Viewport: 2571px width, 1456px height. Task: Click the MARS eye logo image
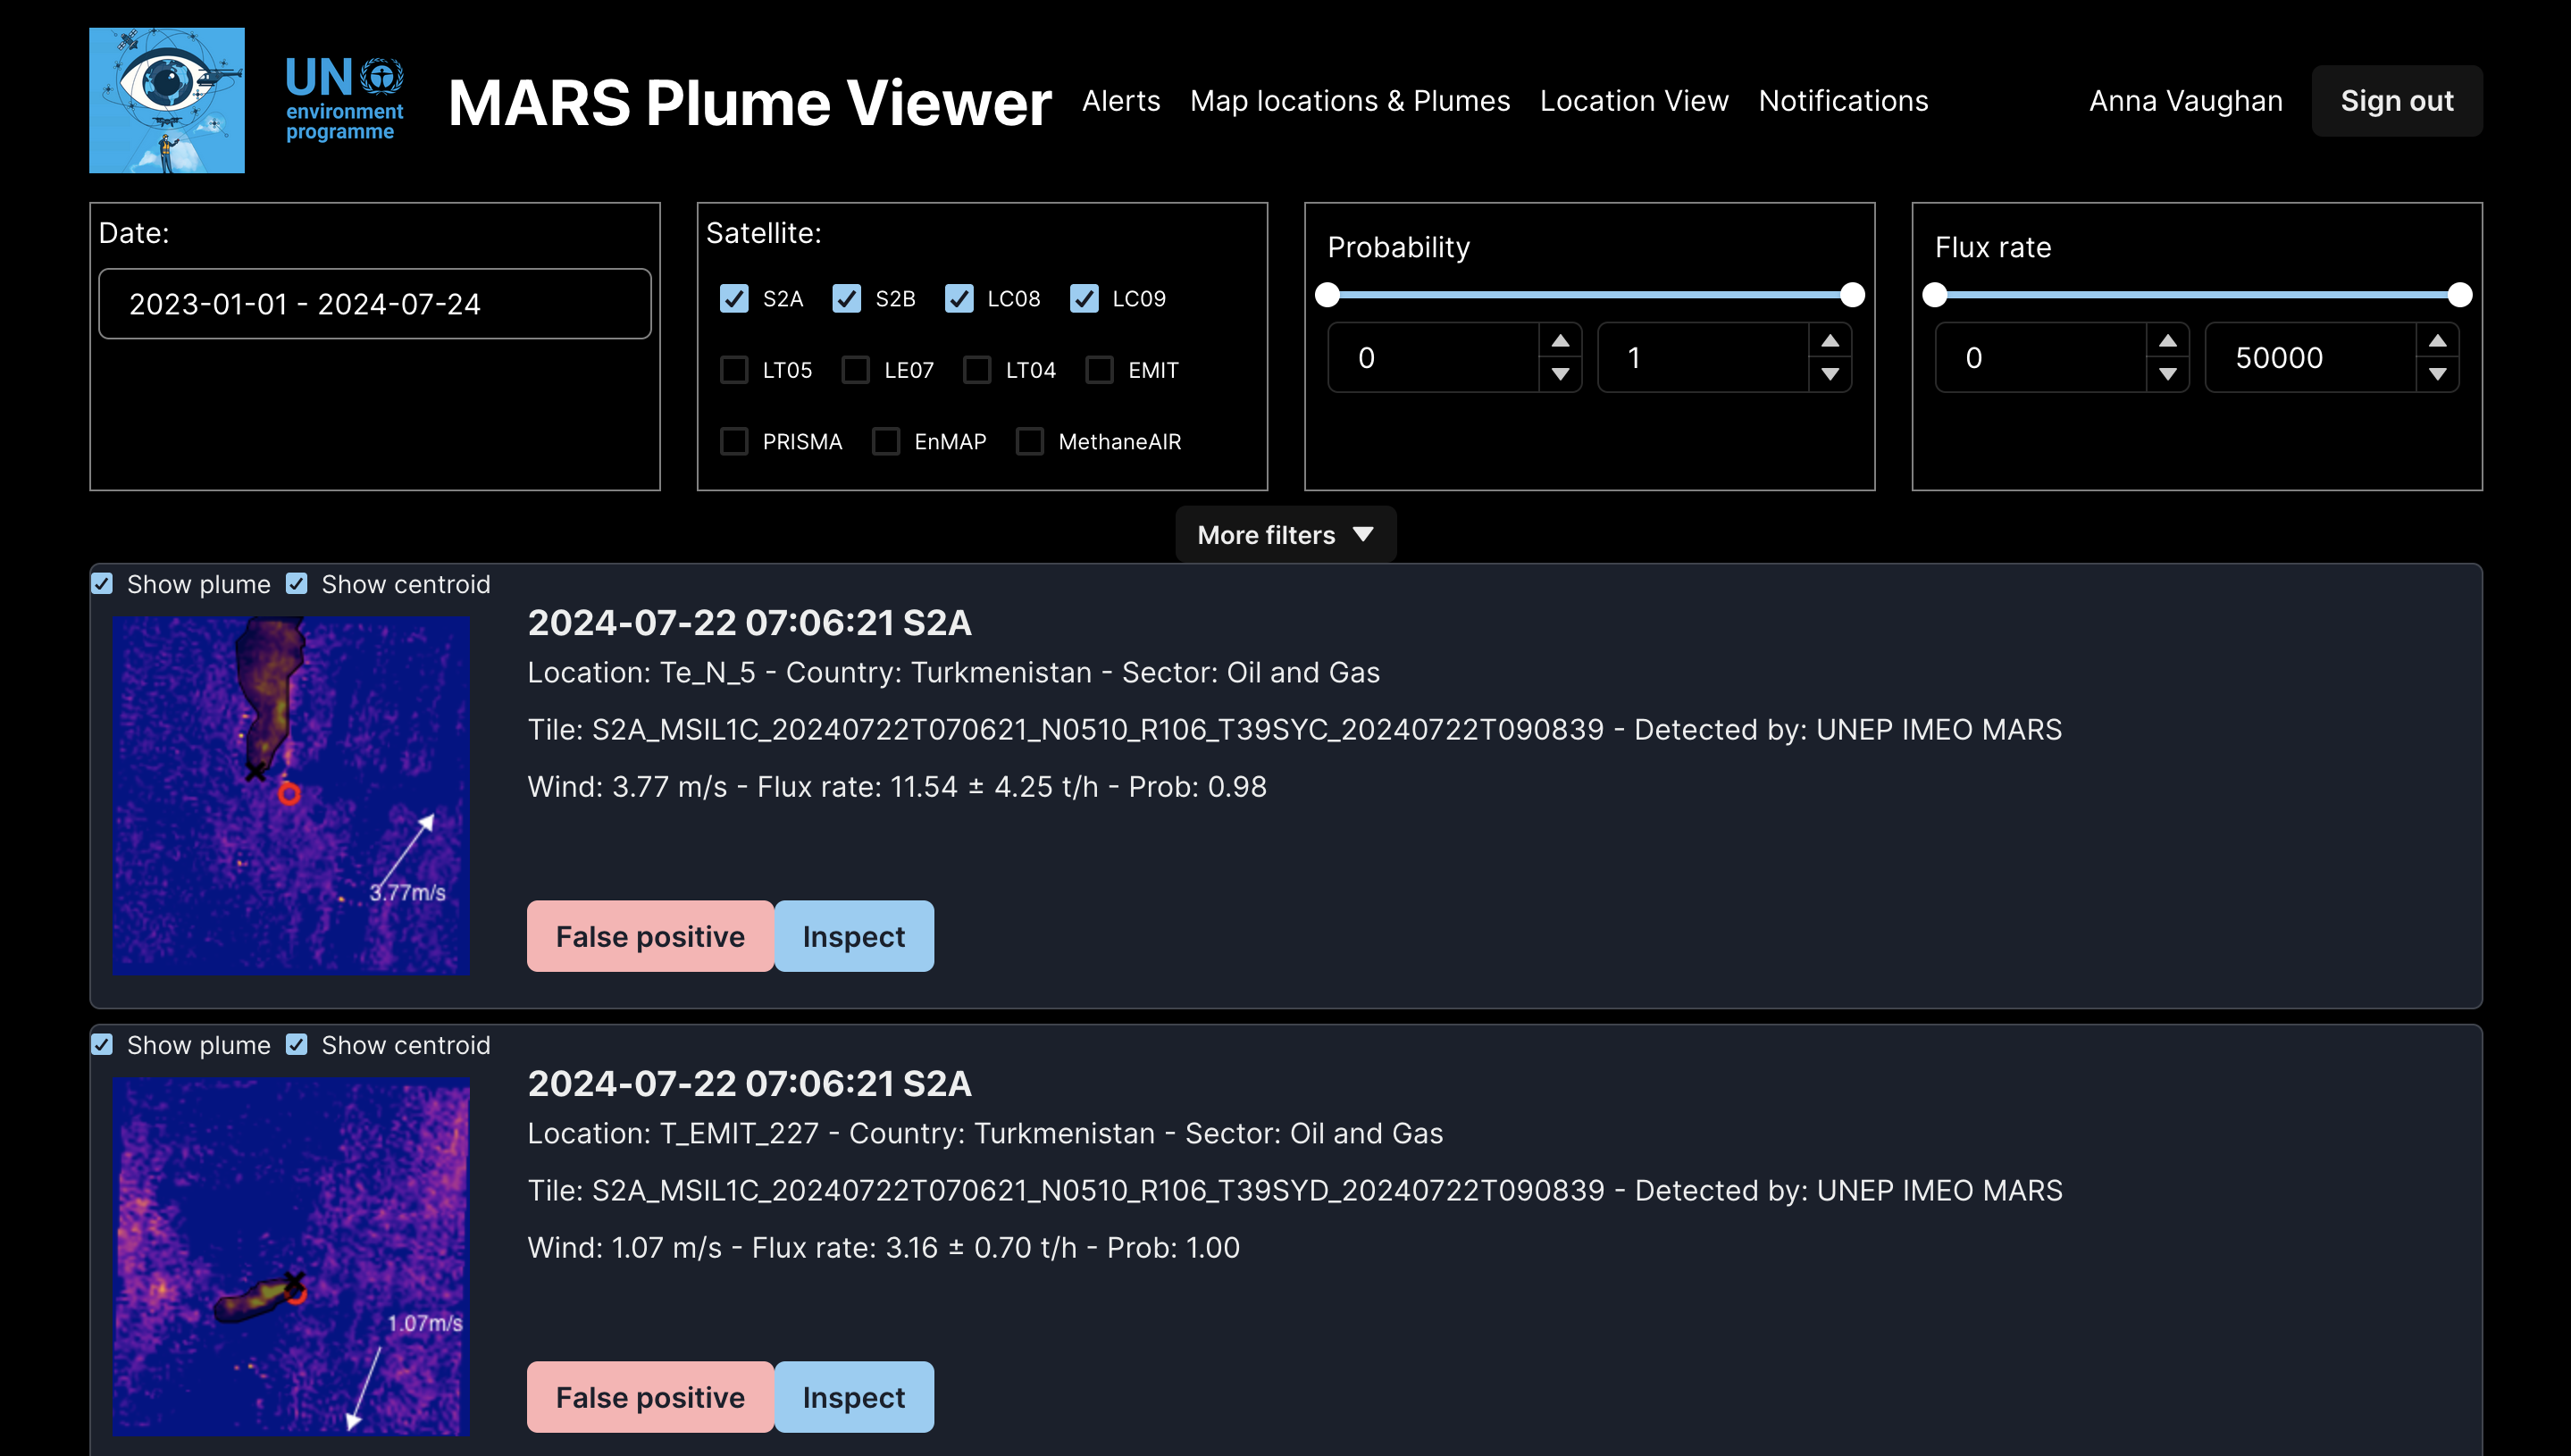coord(166,100)
